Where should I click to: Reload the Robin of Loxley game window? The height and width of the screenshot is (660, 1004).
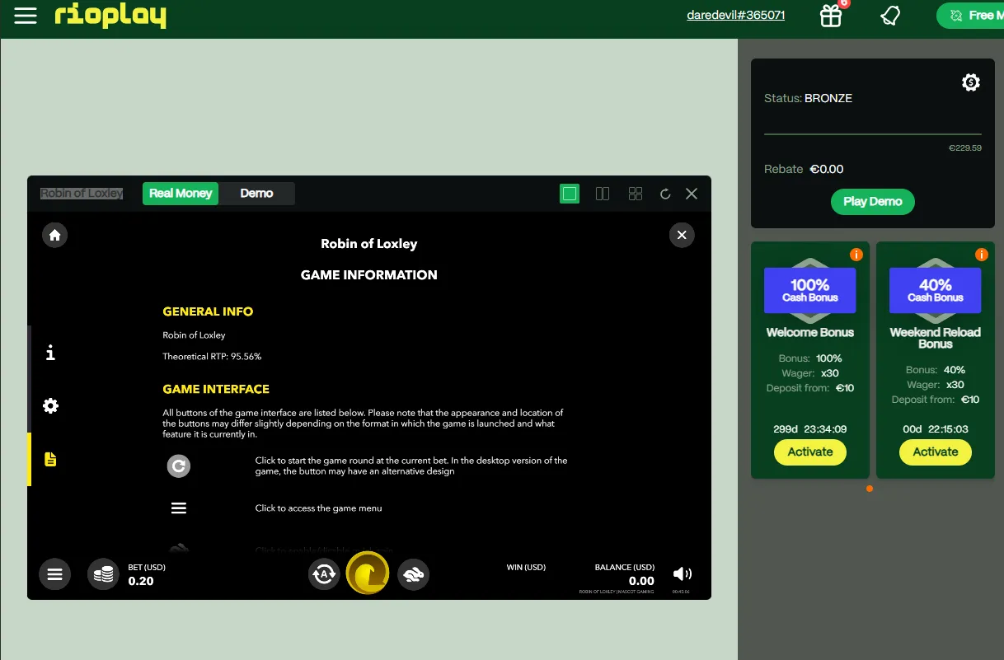pyautogui.click(x=665, y=194)
